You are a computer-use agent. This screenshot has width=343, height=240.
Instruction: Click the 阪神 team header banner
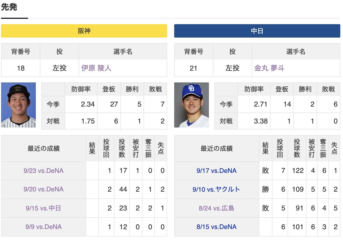tap(84, 31)
